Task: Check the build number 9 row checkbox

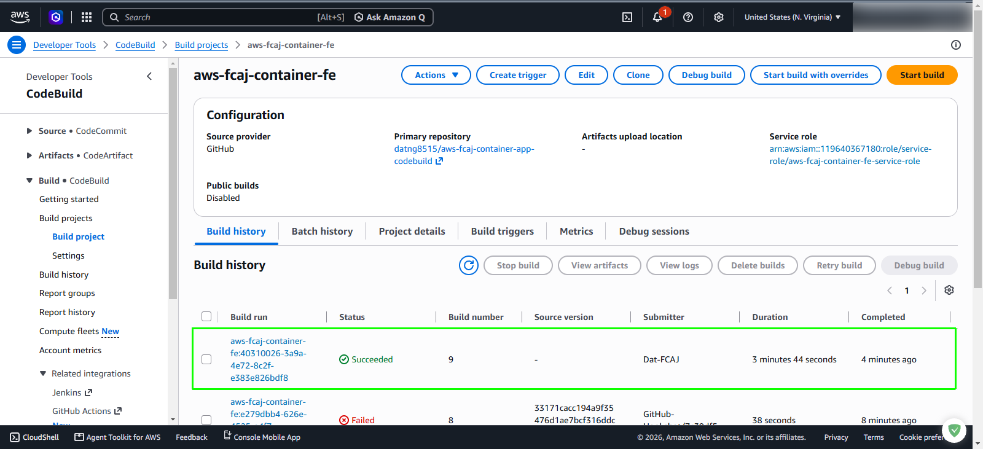Action: tap(206, 359)
